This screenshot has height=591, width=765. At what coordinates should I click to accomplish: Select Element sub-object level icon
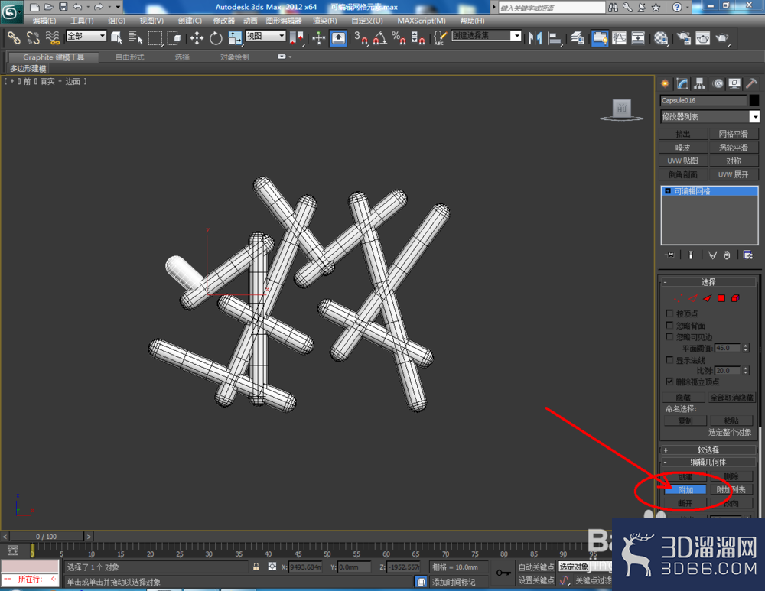click(x=735, y=298)
